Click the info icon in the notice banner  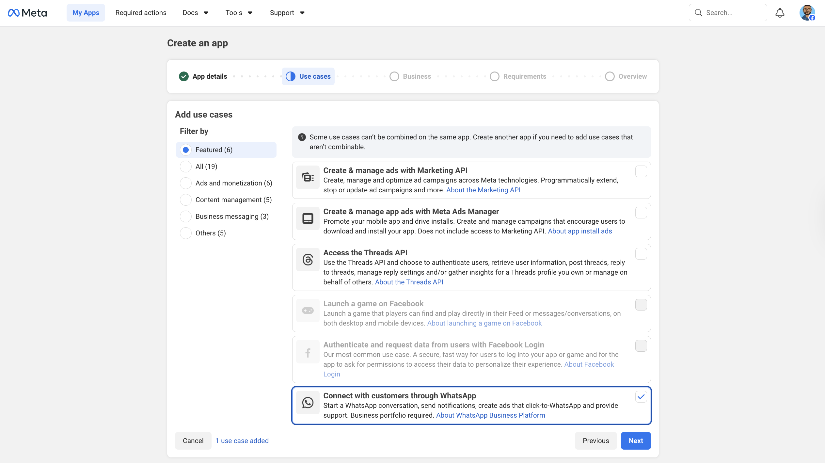point(302,137)
